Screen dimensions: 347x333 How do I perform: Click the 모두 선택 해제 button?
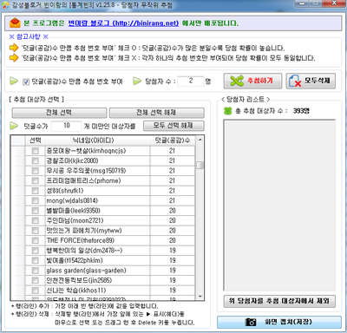click(173, 126)
